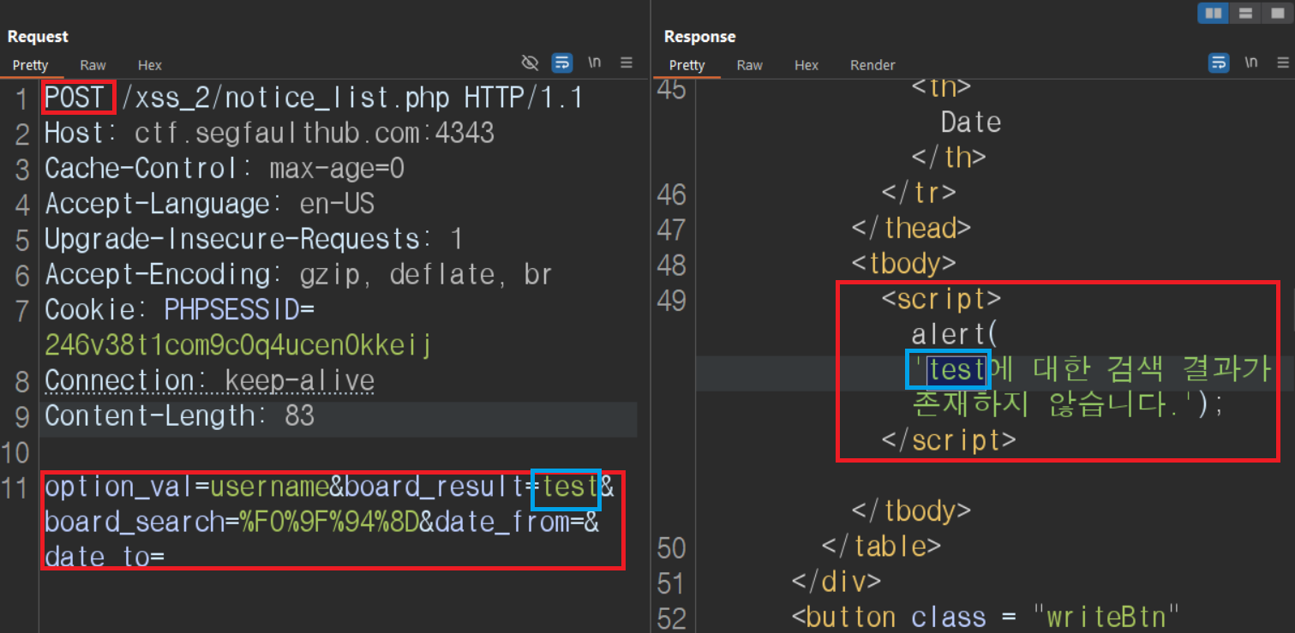
Task: Select Request Pretty tab
Action: click(x=31, y=65)
